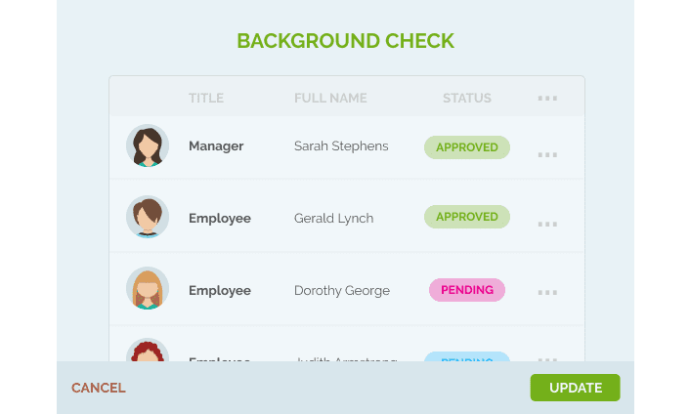Viewport: 690px width, 414px height.
Task: Sort by the Title column header
Action: 206,99
